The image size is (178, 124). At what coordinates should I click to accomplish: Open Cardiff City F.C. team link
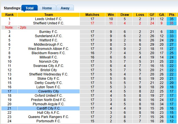point(48,108)
